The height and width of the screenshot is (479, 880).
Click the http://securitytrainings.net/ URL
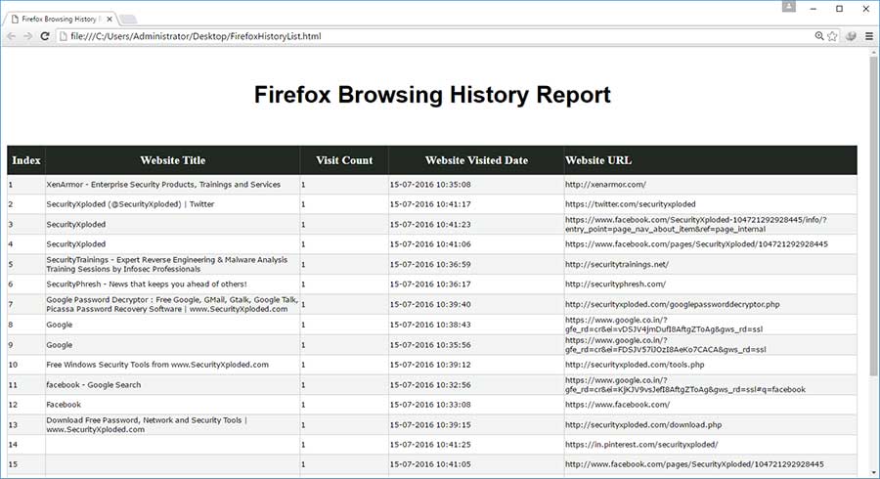(616, 264)
